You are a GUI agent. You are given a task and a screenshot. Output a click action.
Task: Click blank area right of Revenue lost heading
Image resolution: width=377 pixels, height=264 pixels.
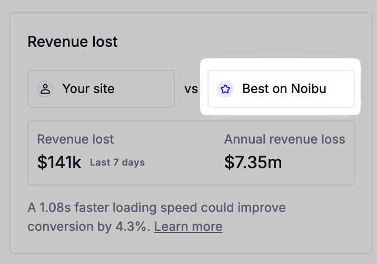[x=237, y=42]
